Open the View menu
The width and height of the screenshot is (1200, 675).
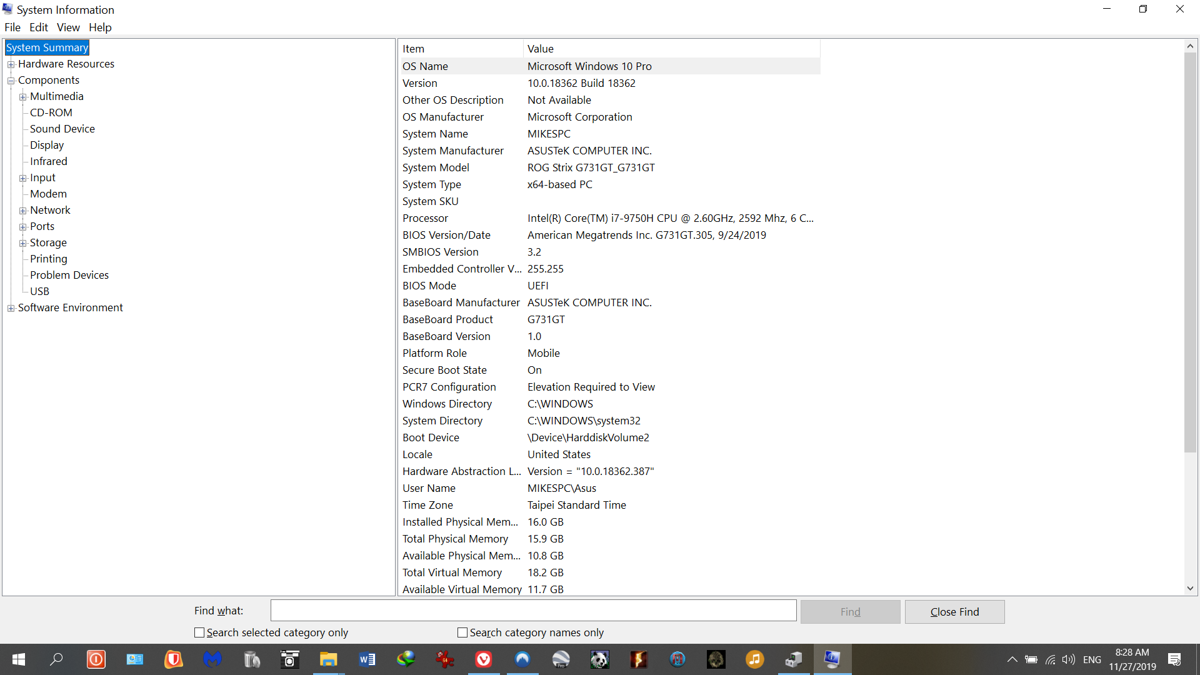[x=68, y=27]
